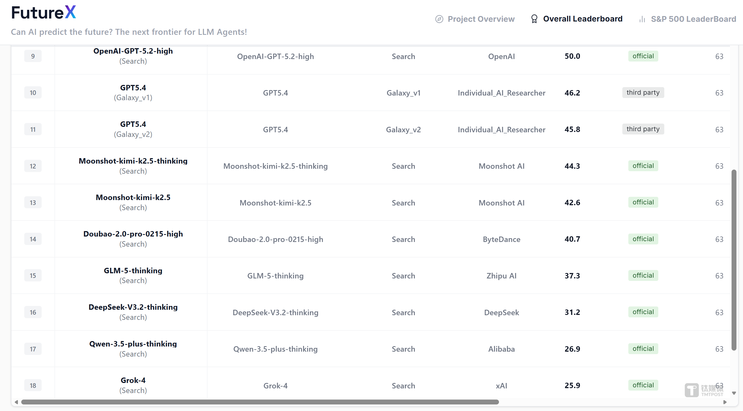The width and height of the screenshot is (743, 411).
Task: Click the award ribbon icon beside Overall Leaderboard
Action: click(534, 19)
